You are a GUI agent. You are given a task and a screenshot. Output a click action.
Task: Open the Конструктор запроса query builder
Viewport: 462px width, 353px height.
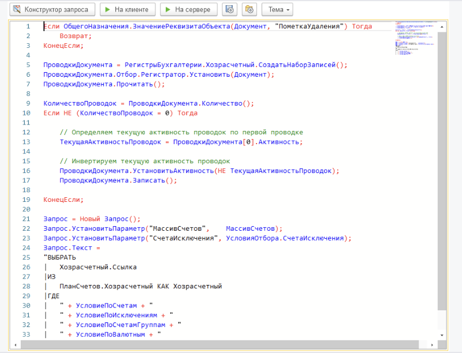point(51,10)
